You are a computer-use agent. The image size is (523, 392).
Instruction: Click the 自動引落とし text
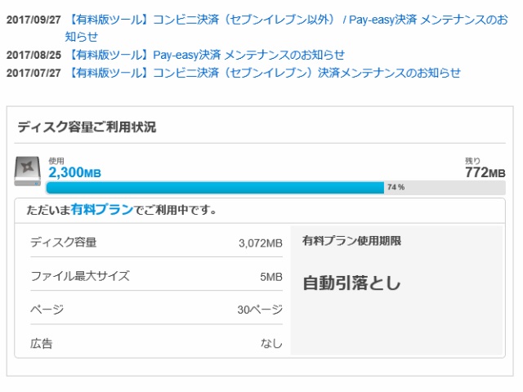pyautogui.click(x=352, y=283)
